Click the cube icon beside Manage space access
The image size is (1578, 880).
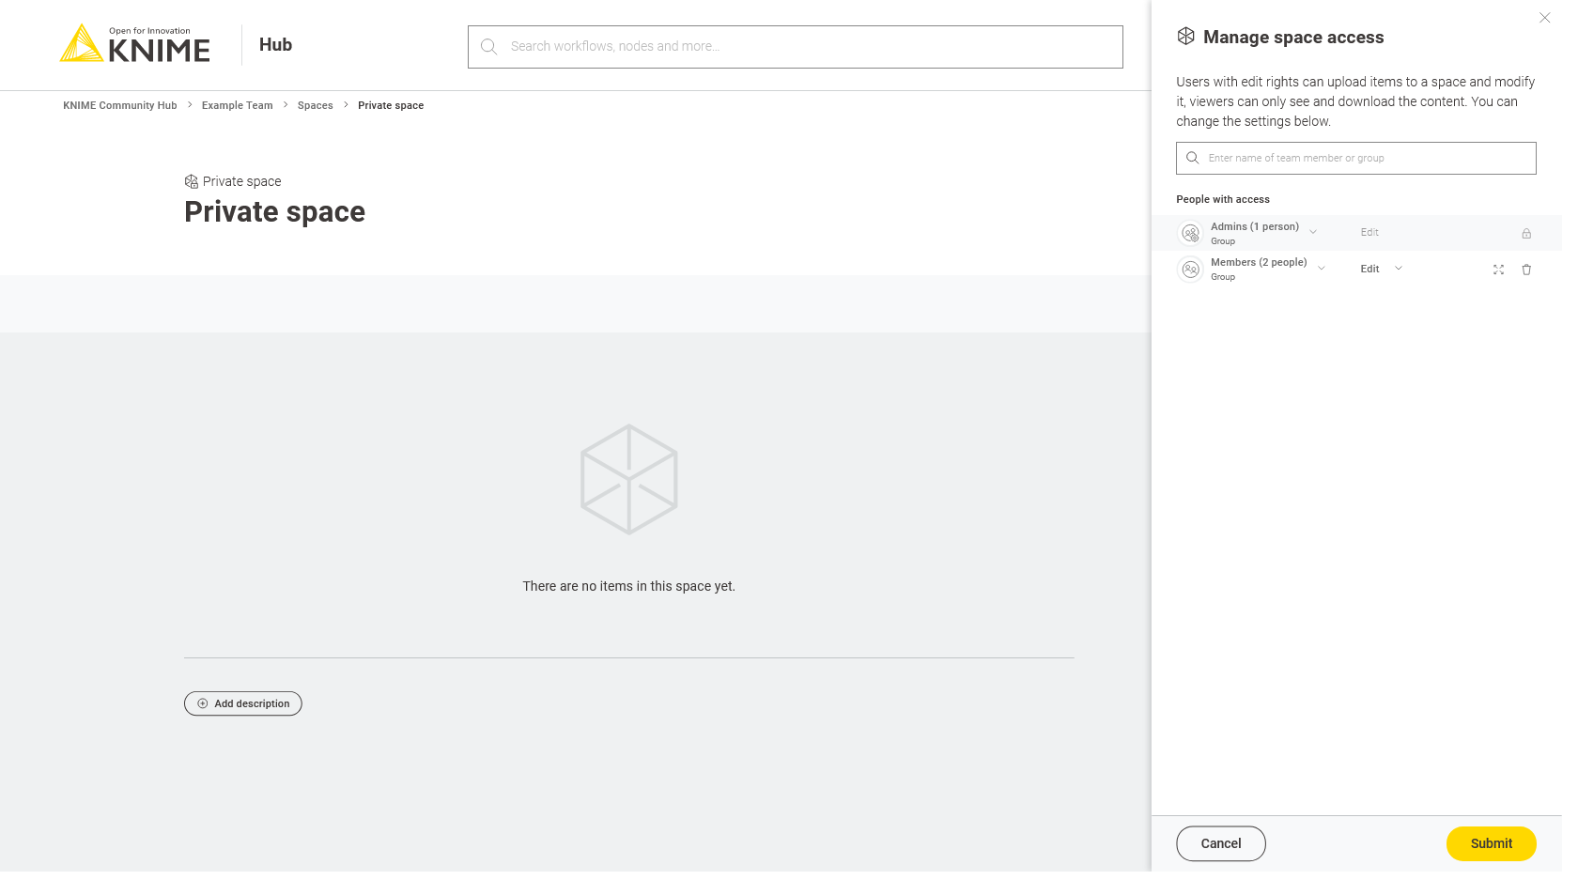[x=1185, y=37]
